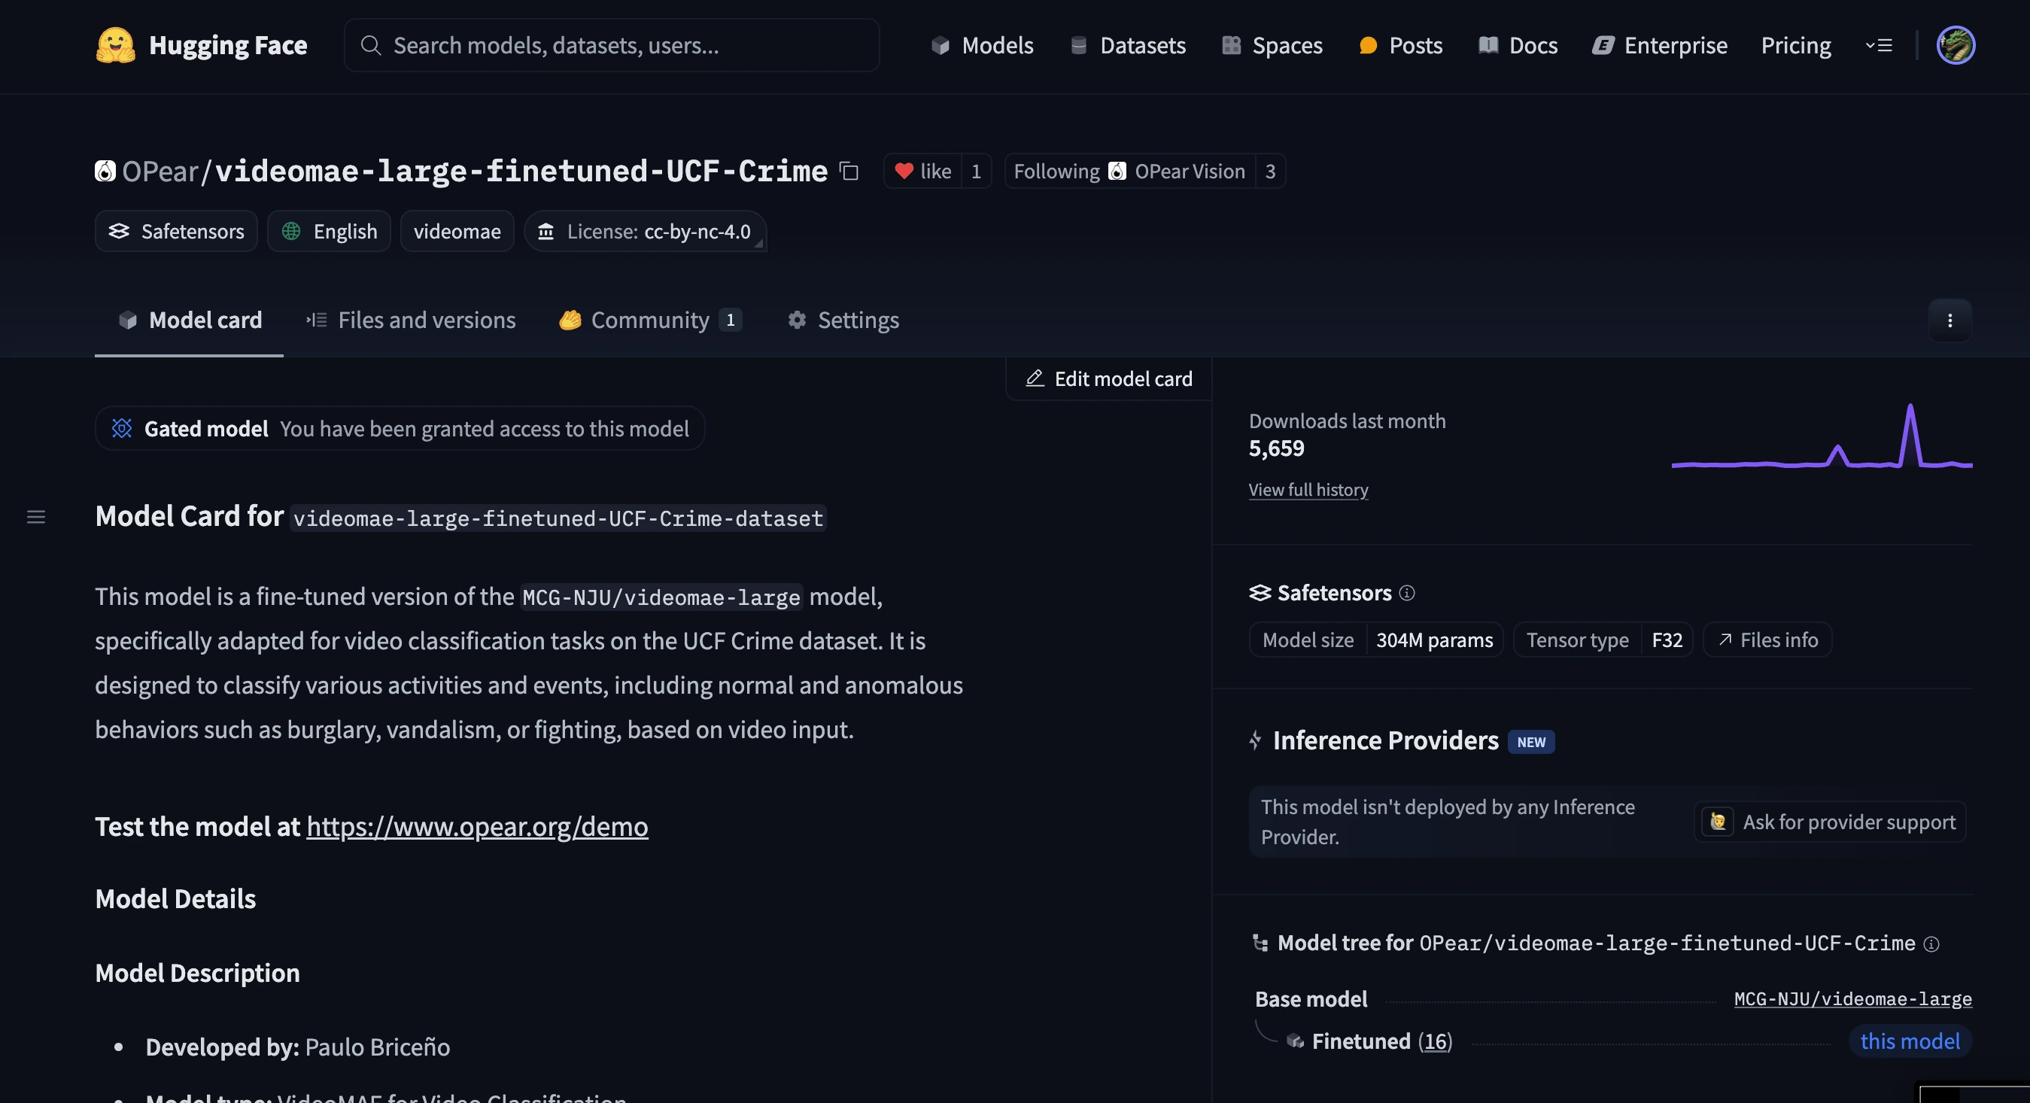The width and height of the screenshot is (2030, 1103).
Task: Click the Model size 304M params badge
Action: click(x=1377, y=640)
